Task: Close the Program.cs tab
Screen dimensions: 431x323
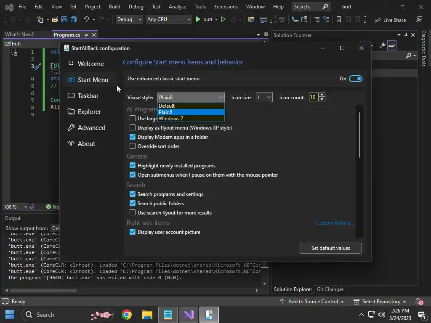Action: [94, 35]
